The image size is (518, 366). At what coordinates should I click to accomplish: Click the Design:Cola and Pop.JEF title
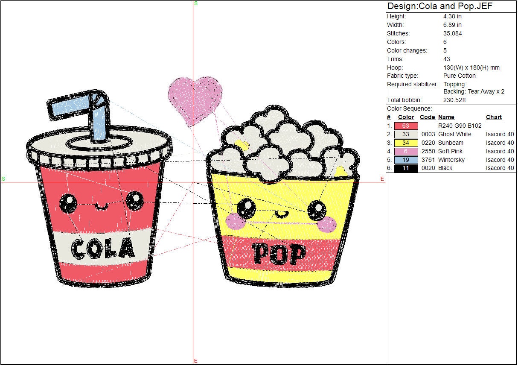tap(439, 7)
